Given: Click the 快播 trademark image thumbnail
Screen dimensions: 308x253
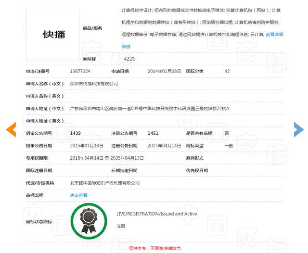Looking at the screenshot, I should pyautogui.click(x=53, y=35).
